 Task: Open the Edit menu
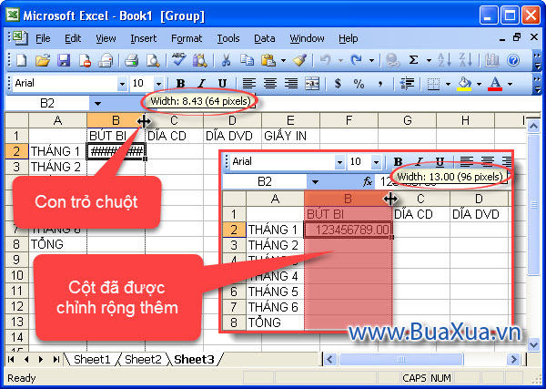click(x=73, y=38)
